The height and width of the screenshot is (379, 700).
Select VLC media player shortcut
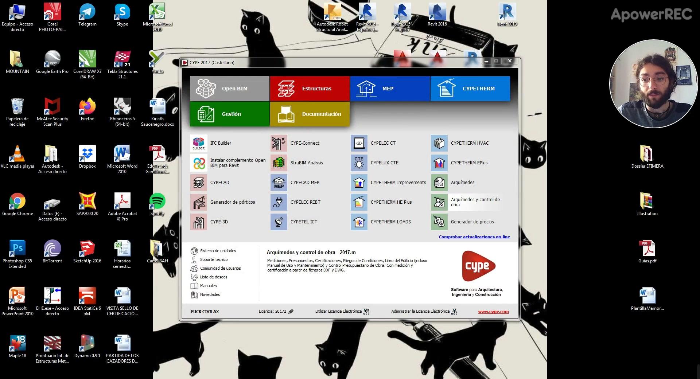(17, 157)
